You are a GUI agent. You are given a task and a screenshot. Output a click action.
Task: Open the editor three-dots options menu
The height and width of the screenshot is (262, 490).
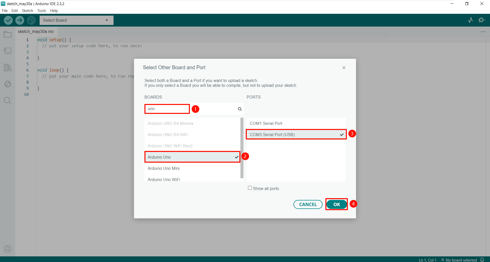click(x=483, y=32)
